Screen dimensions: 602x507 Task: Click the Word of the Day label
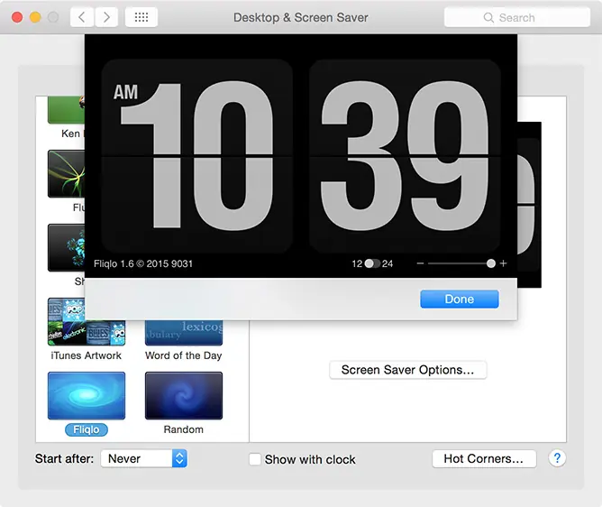coord(184,355)
